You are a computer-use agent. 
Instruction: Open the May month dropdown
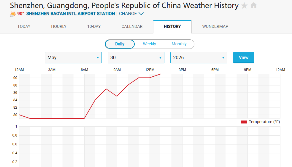pyautogui.click(x=73, y=57)
